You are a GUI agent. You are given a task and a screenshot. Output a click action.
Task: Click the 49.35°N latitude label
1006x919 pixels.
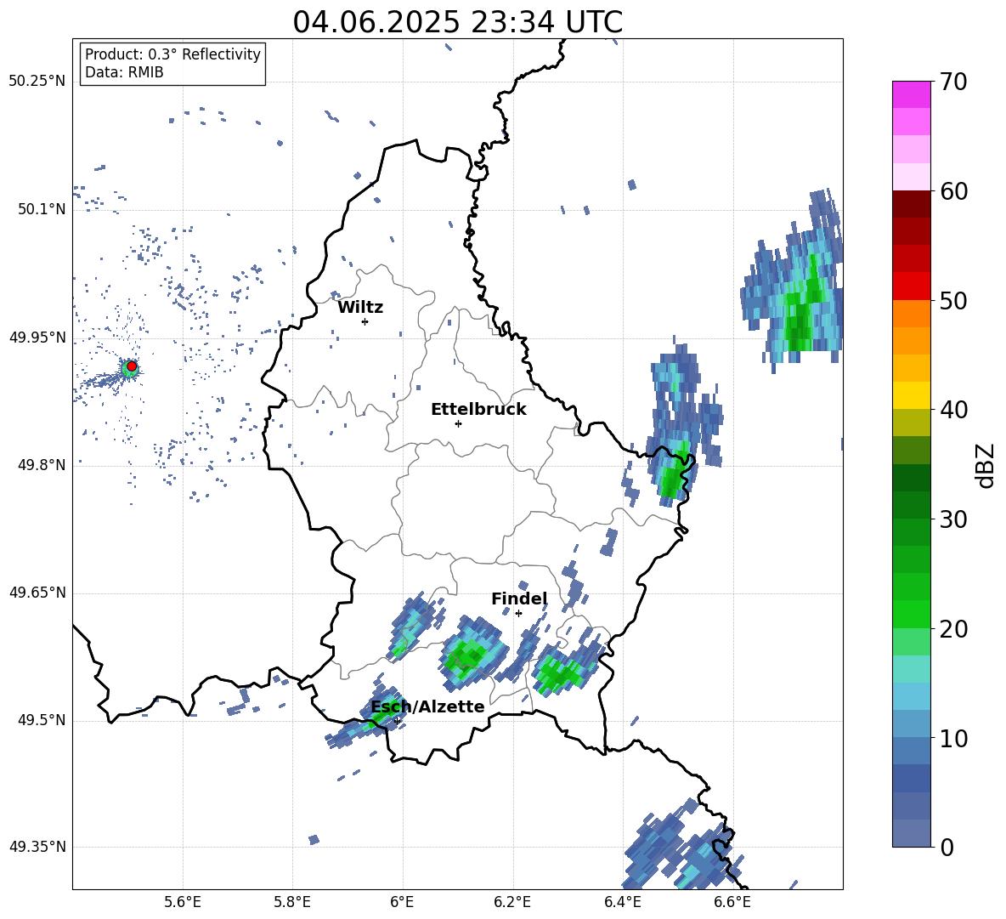pos(37,847)
